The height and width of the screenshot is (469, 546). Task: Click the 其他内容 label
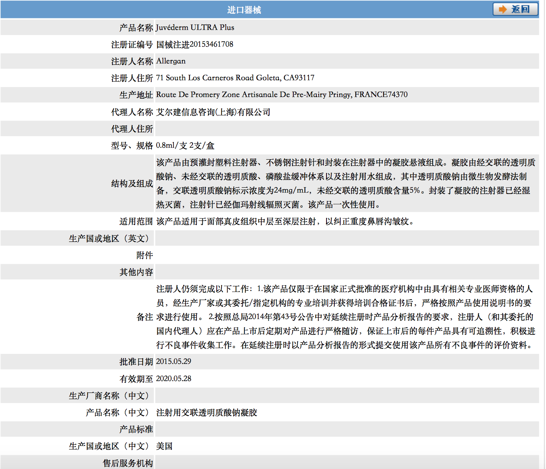click(x=136, y=272)
